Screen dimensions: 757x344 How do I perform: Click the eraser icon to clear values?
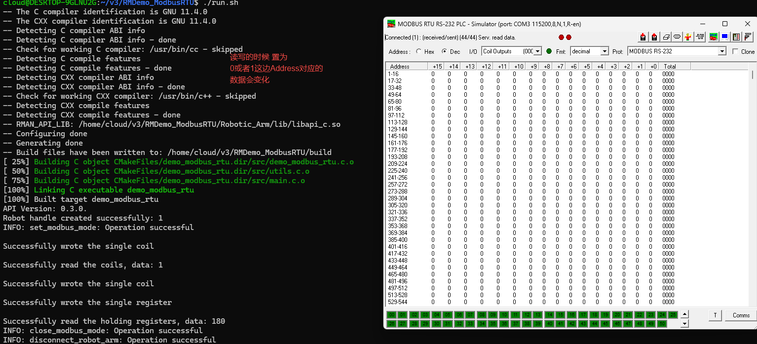coord(666,37)
